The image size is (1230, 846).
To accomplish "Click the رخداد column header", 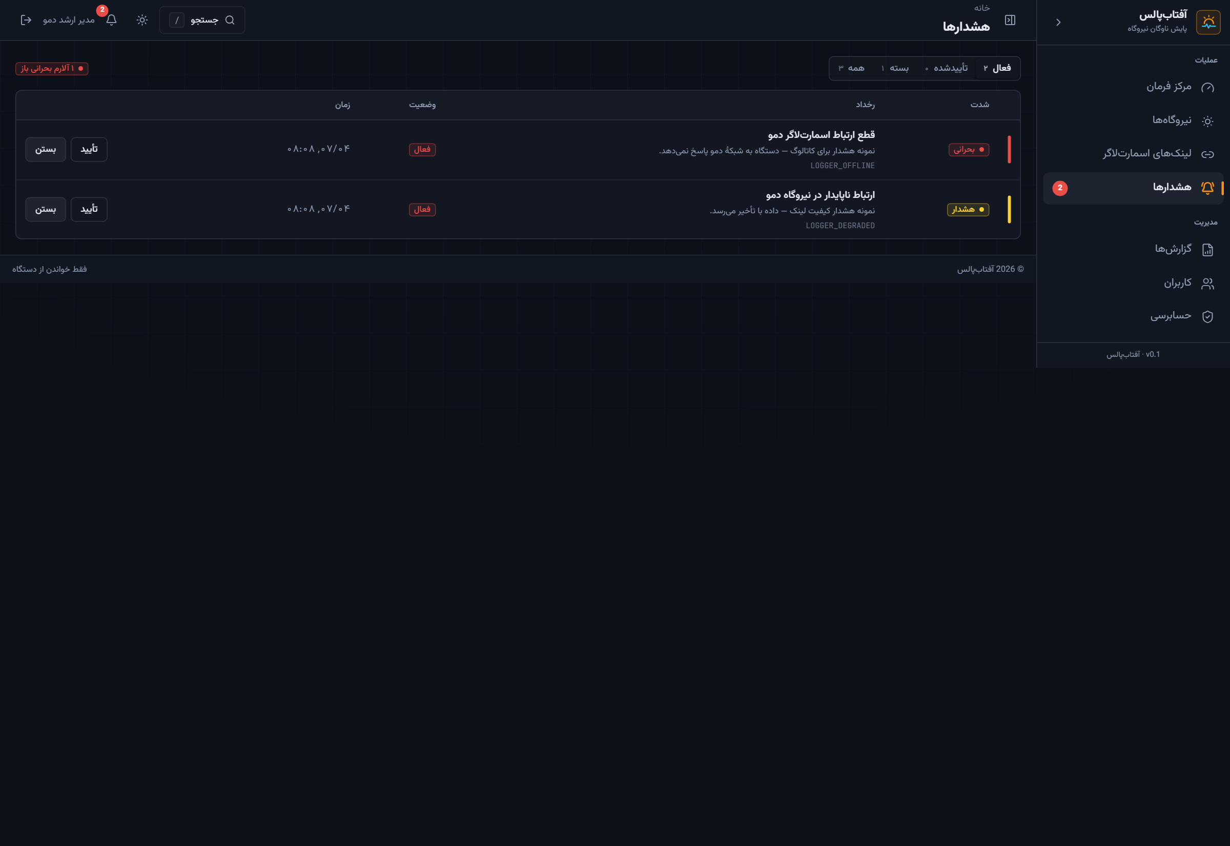I will point(865,105).
